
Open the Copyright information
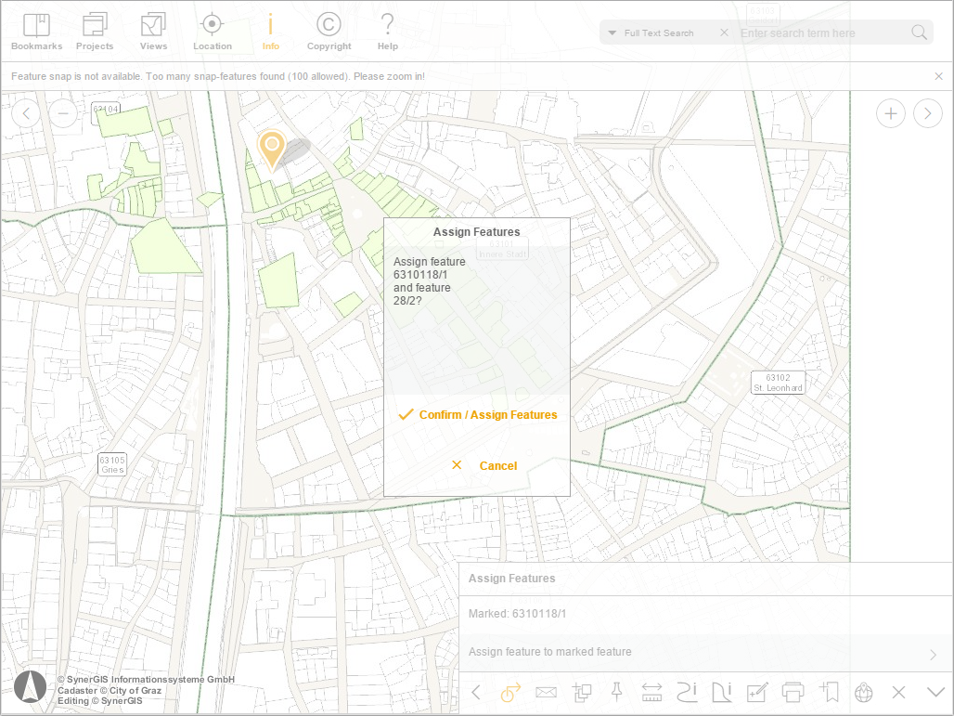tap(329, 31)
